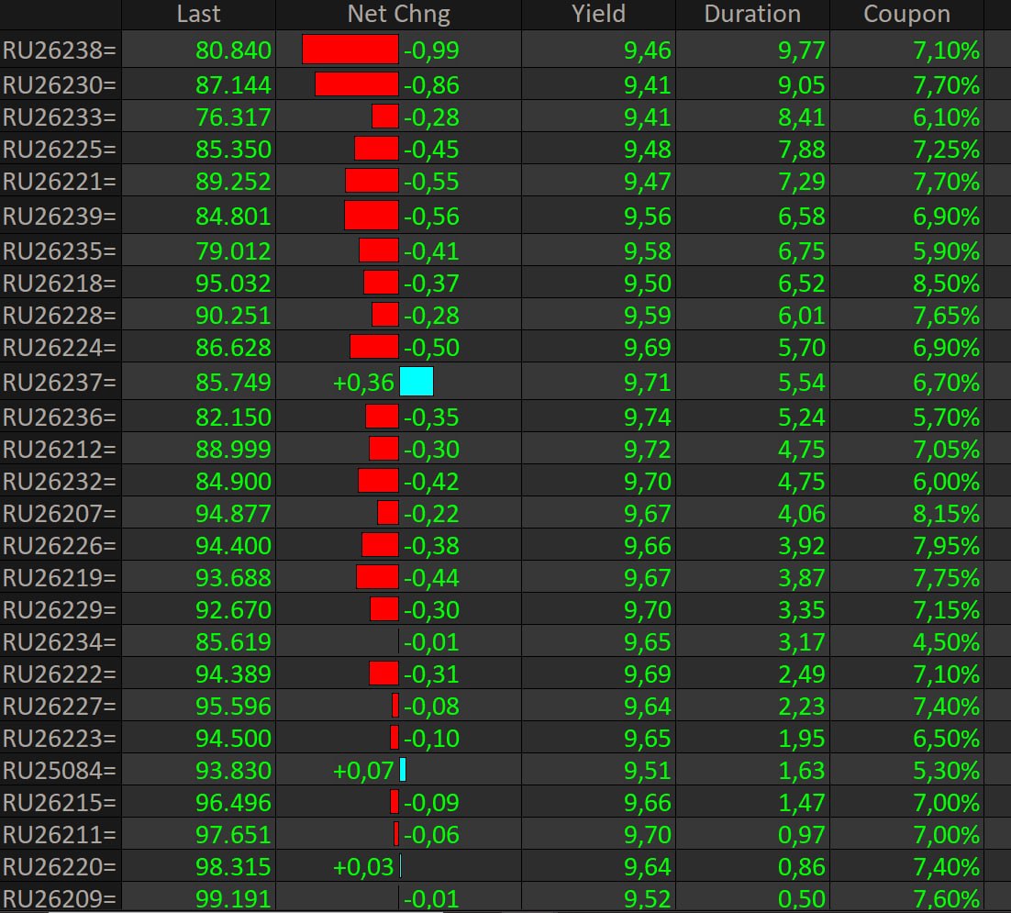
Task: Click last price 85.749
Action: 233,383
